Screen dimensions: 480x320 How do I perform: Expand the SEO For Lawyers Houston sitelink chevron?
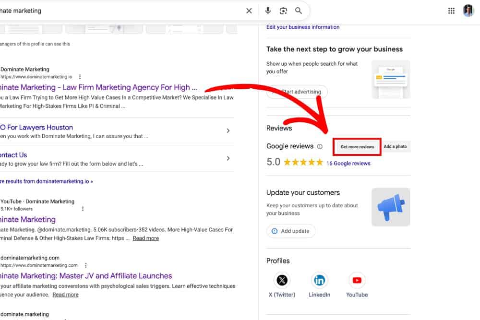pyautogui.click(x=228, y=130)
